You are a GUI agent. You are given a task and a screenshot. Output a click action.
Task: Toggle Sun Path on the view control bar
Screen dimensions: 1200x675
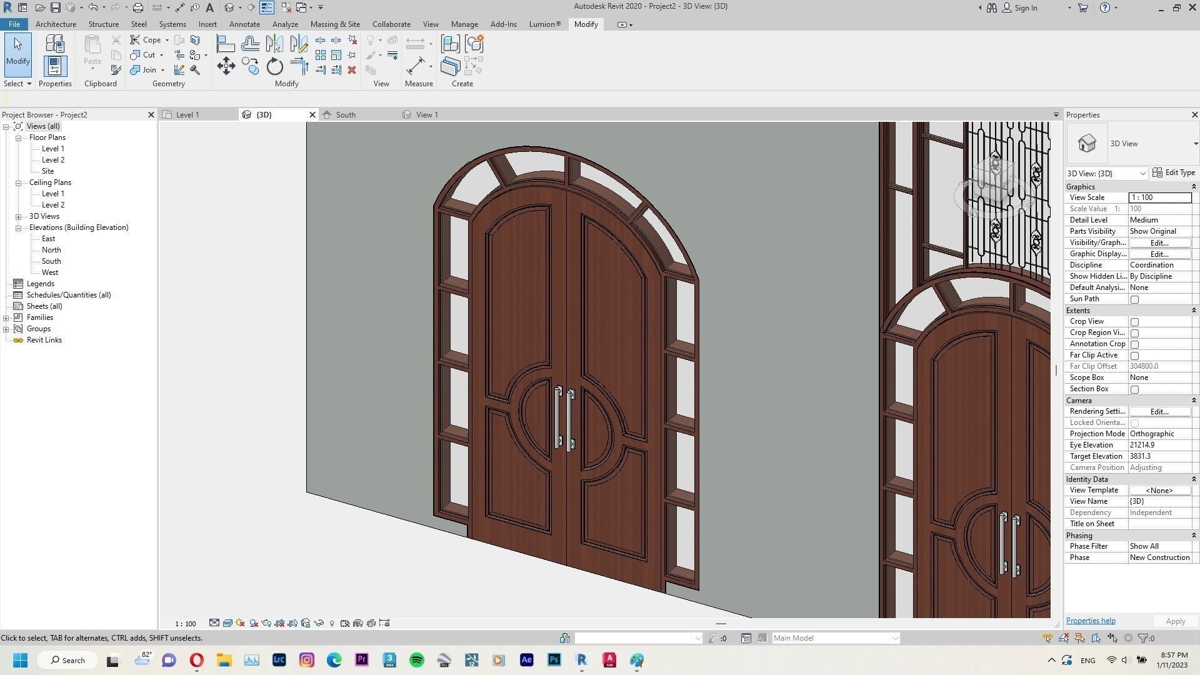240,622
